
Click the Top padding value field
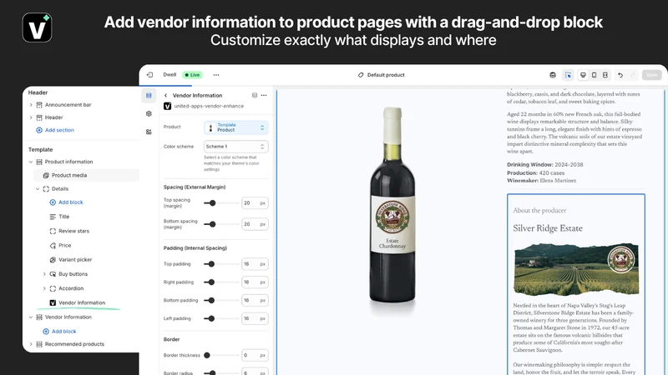(x=255, y=264)
